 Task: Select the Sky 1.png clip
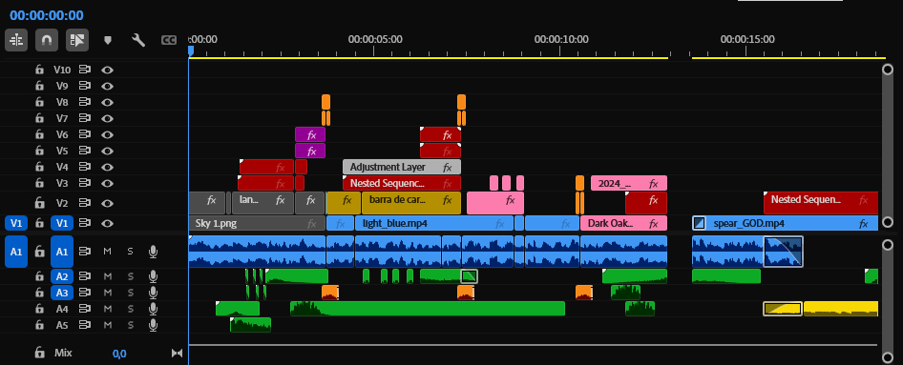point(257,223)
